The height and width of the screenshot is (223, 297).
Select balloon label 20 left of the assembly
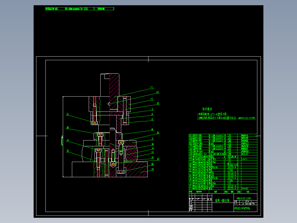67,128
